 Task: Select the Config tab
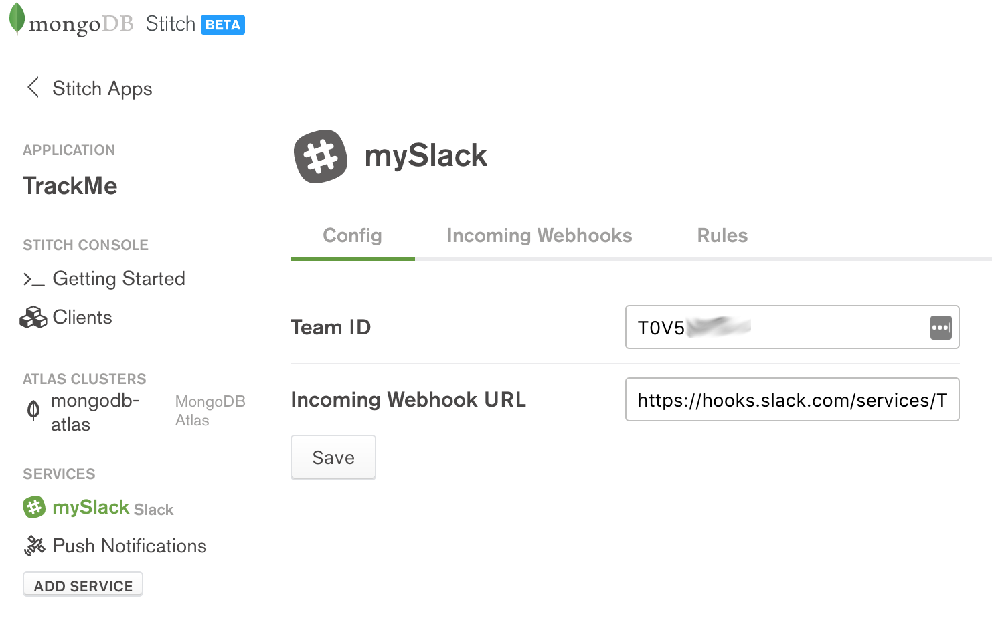(x=352, y=235)
